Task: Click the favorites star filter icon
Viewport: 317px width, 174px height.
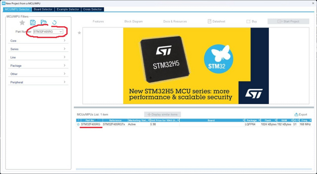Action: click(x=22, y=23)
